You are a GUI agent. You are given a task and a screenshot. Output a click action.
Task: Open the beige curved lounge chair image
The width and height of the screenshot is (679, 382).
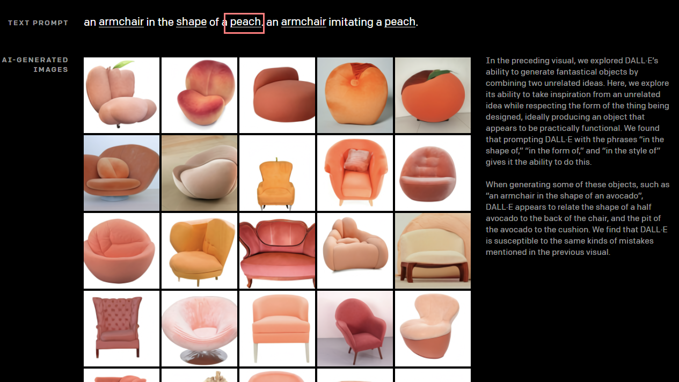click(x=199, y=173)
